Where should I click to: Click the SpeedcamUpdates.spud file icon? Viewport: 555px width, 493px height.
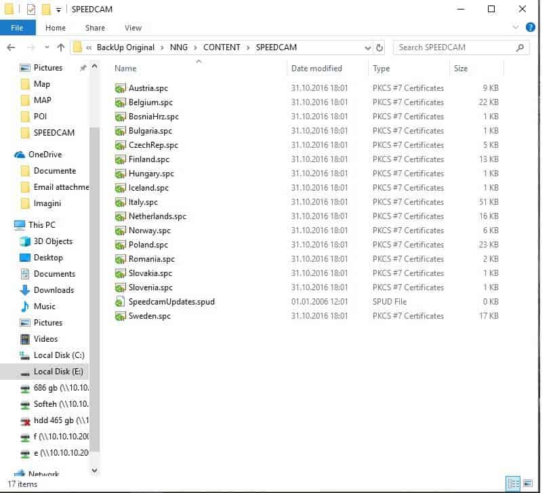point(120,302)
